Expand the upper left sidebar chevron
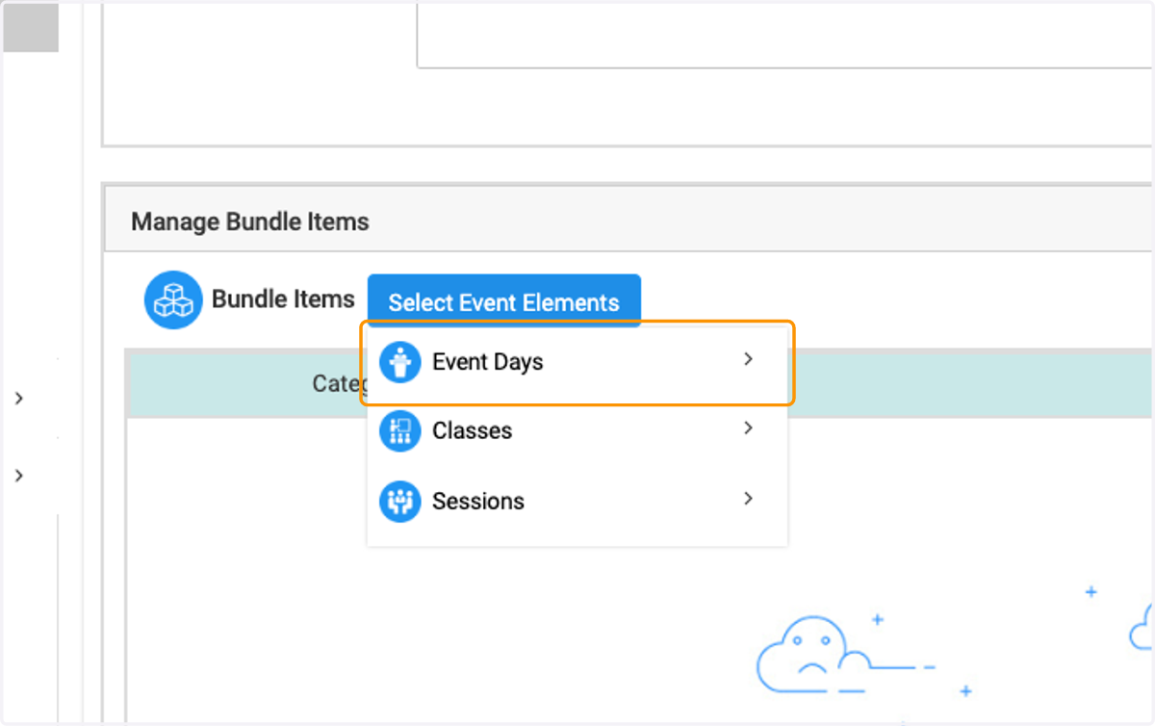The height and width of the screenshot is (726, 1155). point(19,398)
